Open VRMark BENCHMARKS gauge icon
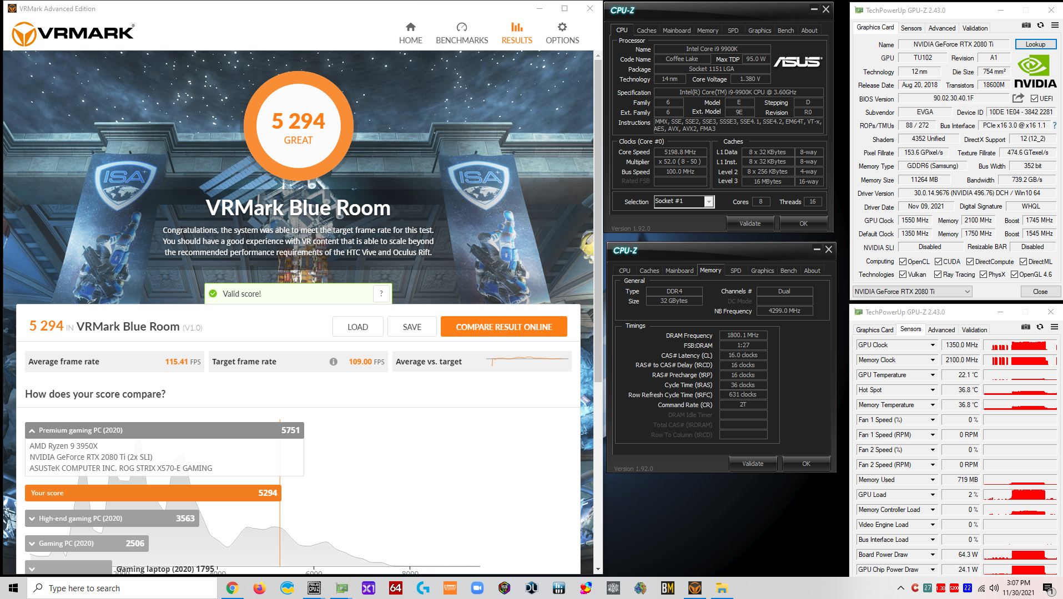This screenshot has height=599, width=1063. click(x=462, y=27)
